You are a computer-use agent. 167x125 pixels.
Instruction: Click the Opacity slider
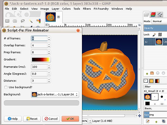(x=155, y=28)
